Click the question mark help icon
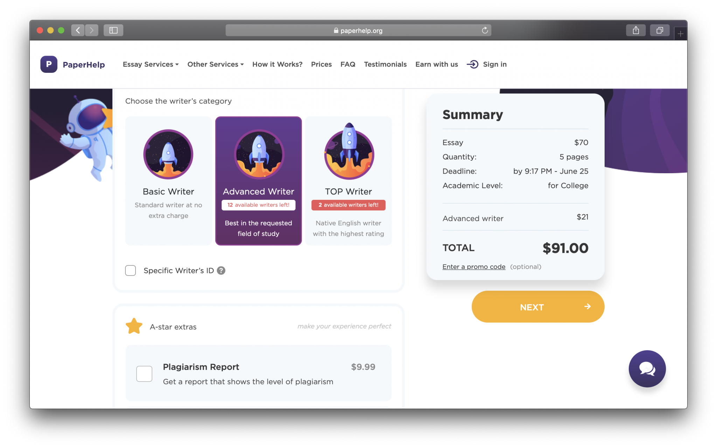 pyautogui.click(x=221, y=271)
